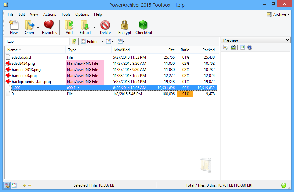
Task: Expand the Extract button dropdown arrow
Action: coord(94,28)
